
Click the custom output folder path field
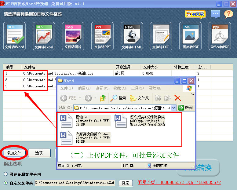75,183
